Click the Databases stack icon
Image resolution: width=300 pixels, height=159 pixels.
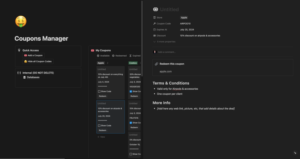tap(24, 77)
